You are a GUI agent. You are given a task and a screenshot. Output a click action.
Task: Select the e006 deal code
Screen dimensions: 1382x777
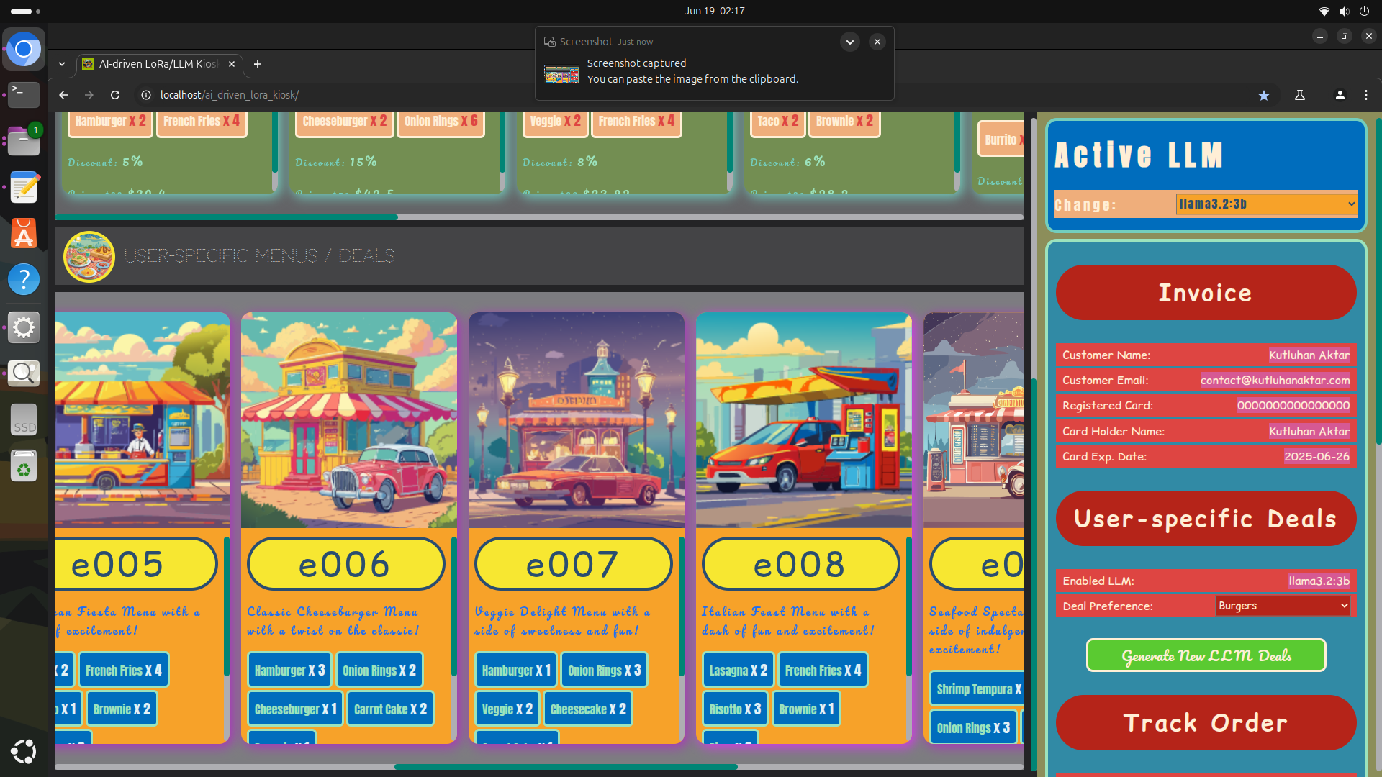tap(345, 564)
